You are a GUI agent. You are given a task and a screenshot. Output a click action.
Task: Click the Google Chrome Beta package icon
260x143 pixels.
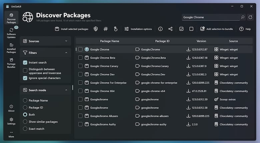pyautogui.click(x=87, y=57)
